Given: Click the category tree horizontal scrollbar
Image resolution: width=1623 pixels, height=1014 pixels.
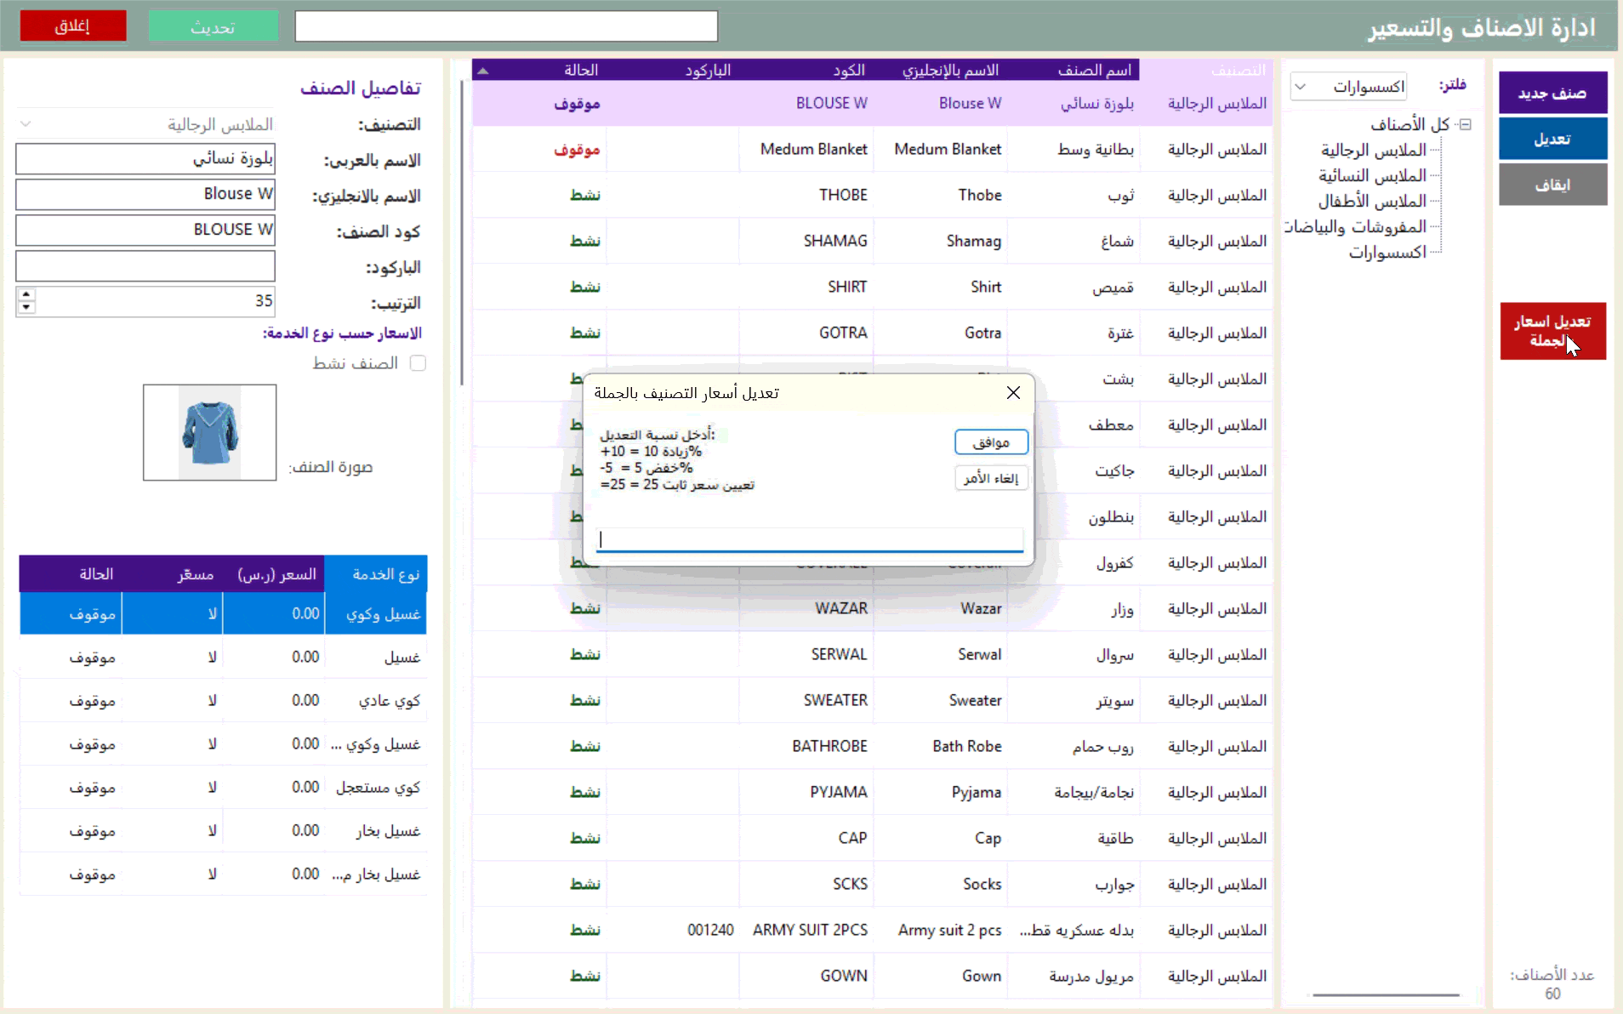Looking at the screenshot, I should (1386, 994).
